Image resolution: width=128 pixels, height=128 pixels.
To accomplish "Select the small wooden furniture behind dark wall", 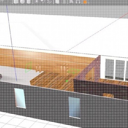I will click(108, 95).
